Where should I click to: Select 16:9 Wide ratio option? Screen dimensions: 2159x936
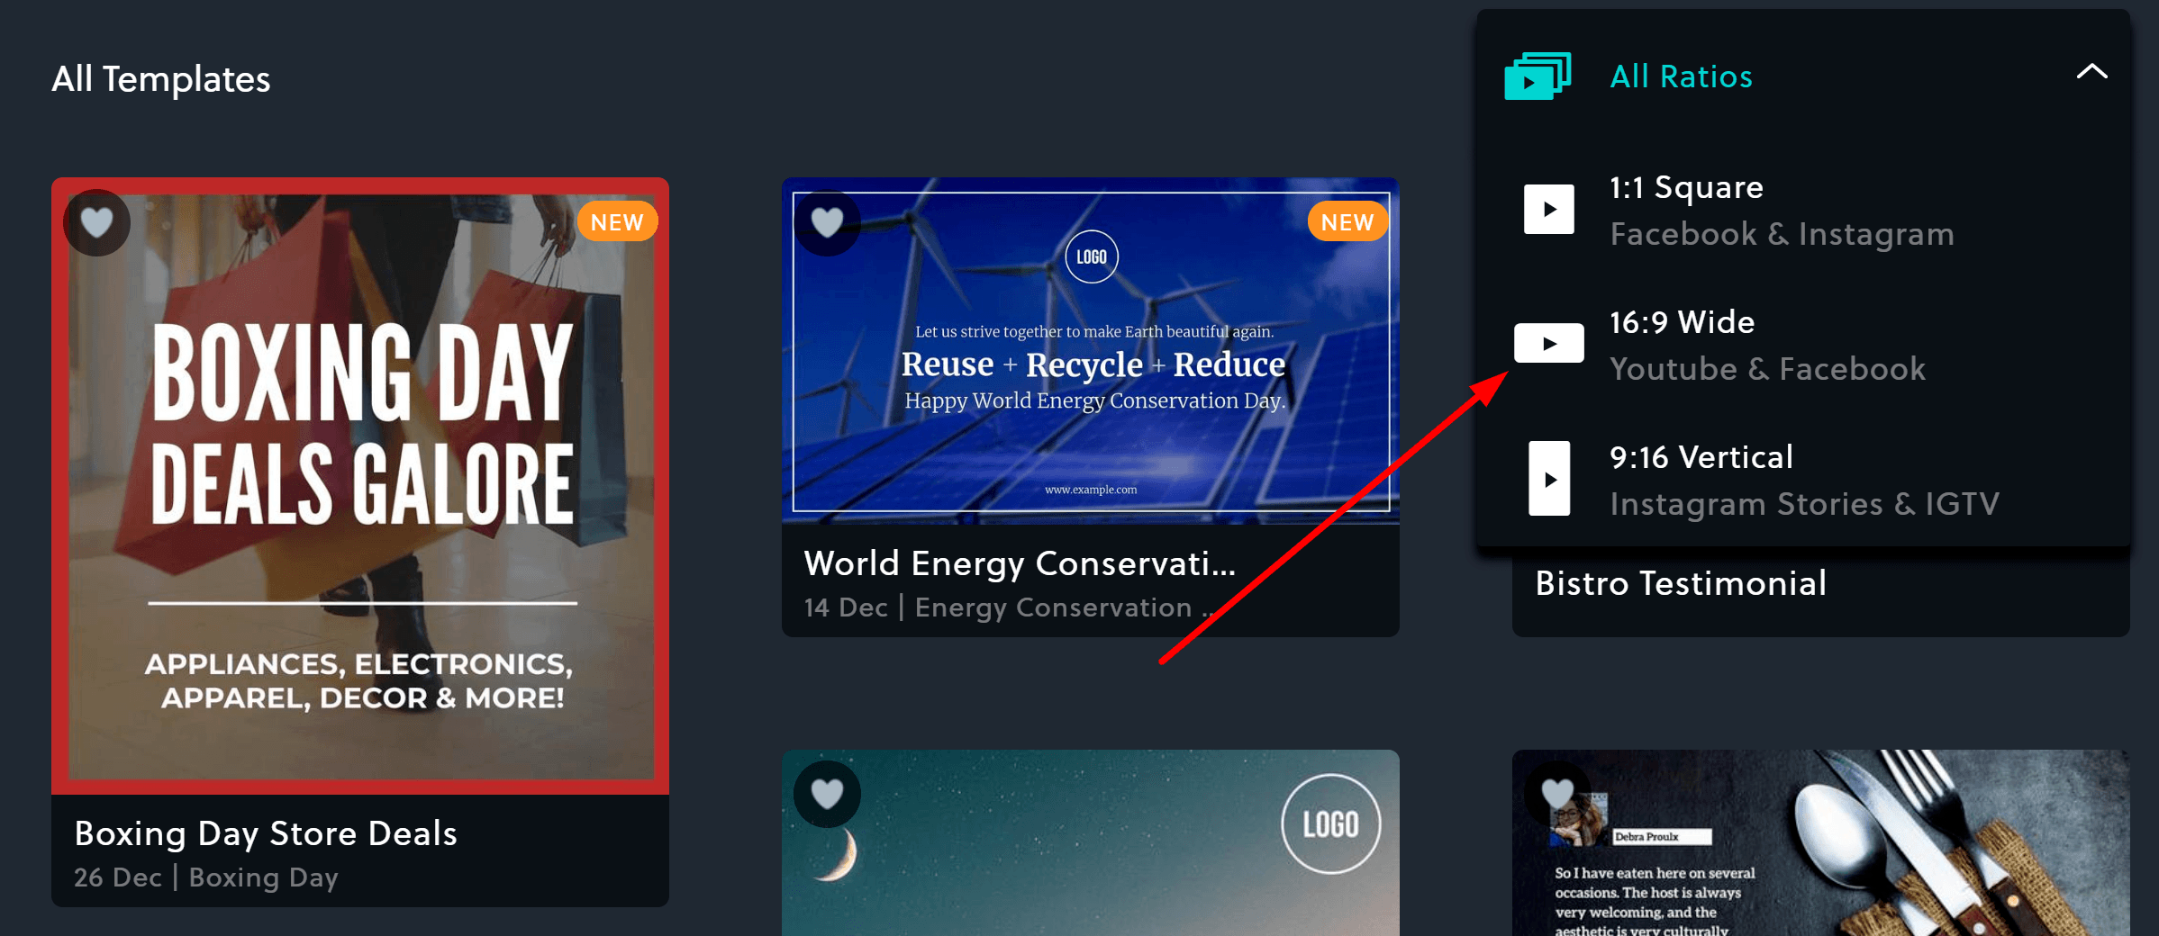pos(1803,345)
